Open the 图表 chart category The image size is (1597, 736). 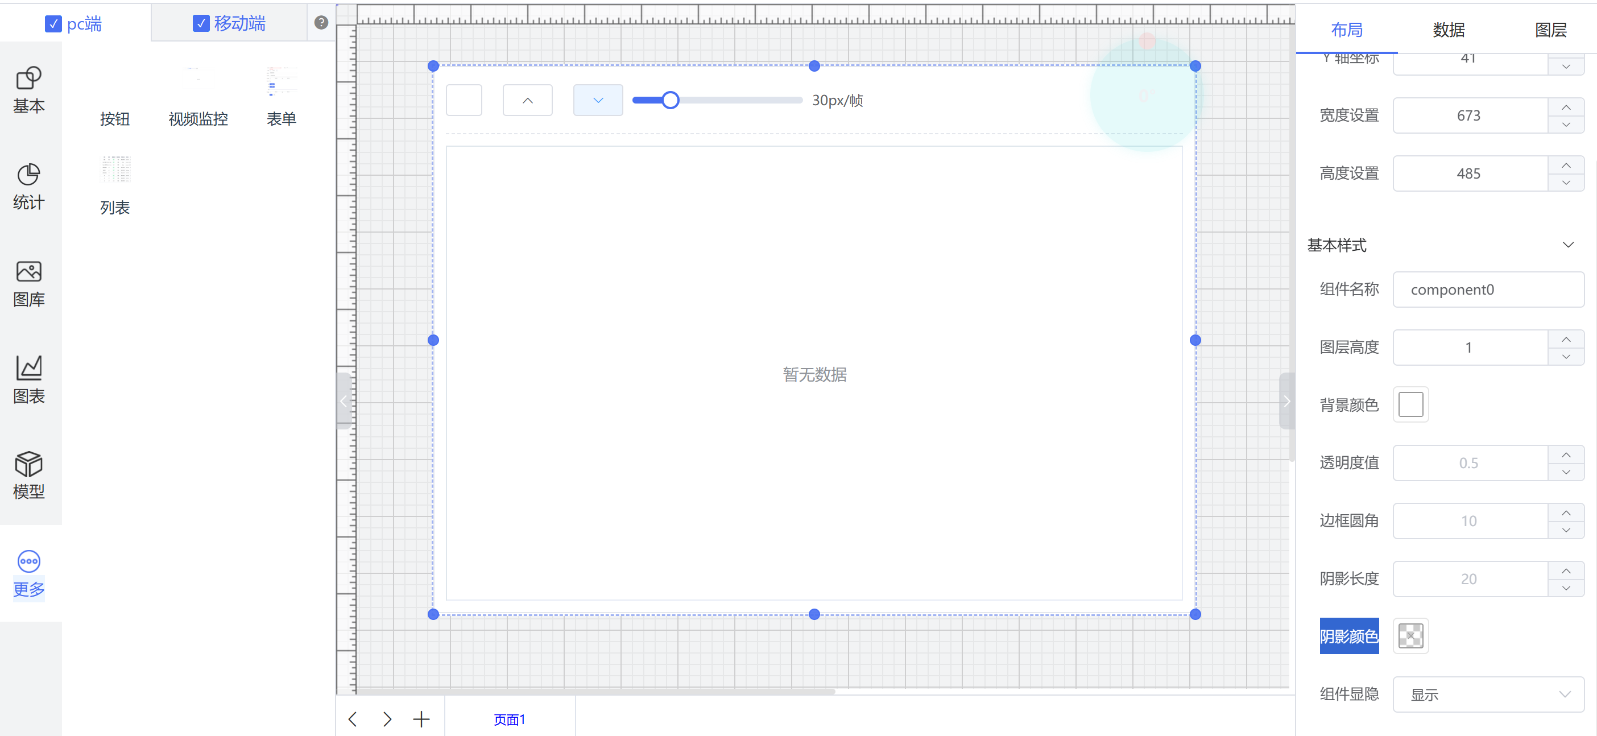(28, 379)
